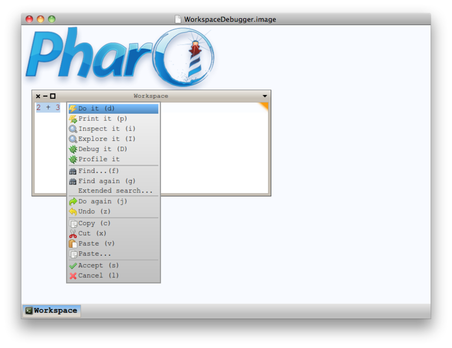Choose Do again (j)

114,201
